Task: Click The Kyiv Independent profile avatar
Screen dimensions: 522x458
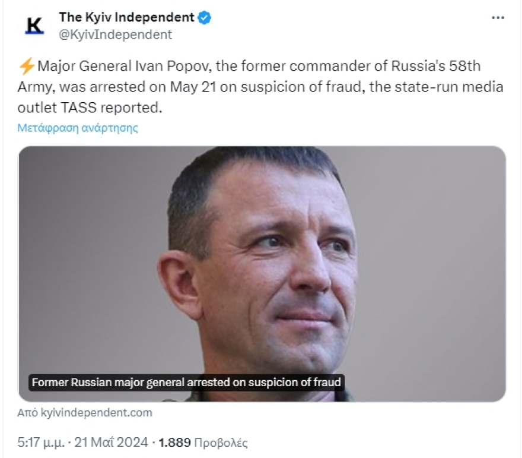Action: pyautogui.click(x=36, y=25)
